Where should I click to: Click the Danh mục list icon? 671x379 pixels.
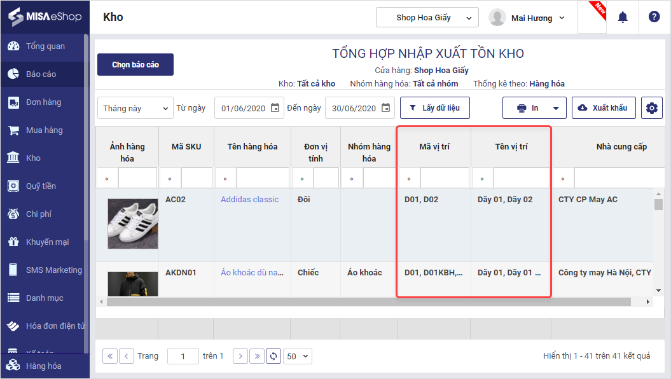click(x=13, y=298)
